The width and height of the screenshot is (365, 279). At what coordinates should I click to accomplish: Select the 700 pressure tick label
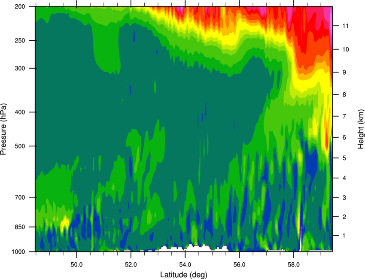pos(20,197)
